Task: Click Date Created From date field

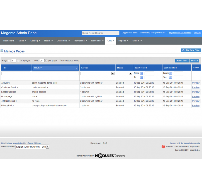Action: click(x=149, y=73)
